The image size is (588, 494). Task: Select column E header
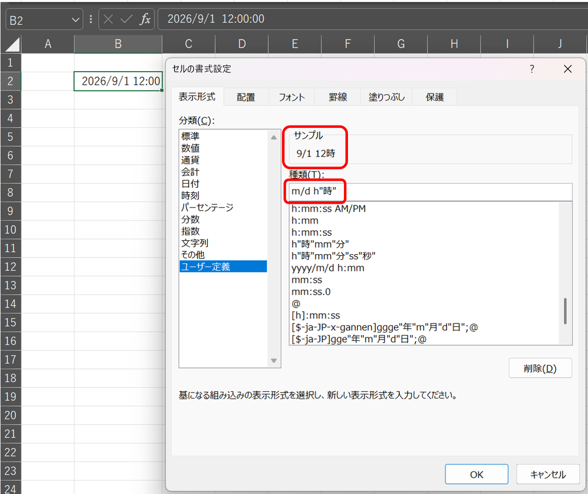pos(295,44)
